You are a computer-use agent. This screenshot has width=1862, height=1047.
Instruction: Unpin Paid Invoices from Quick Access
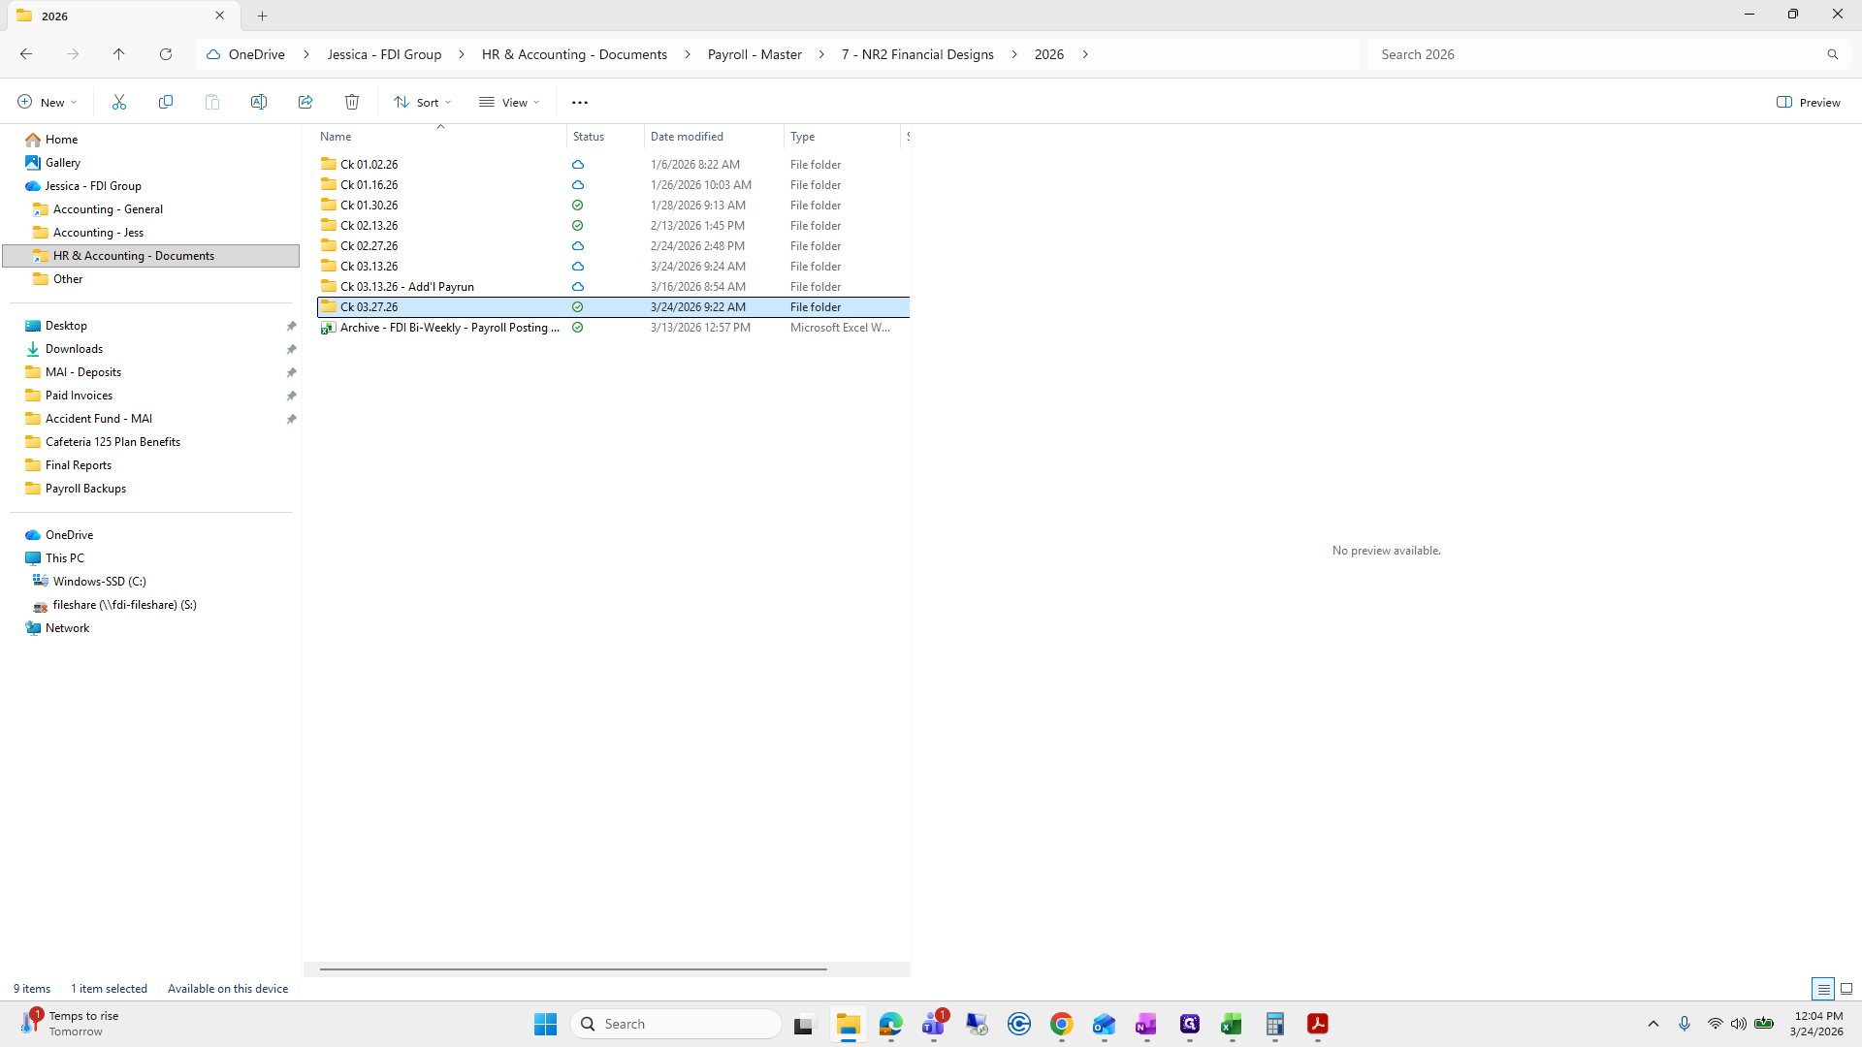pyautogui.click(x=291, y=396)
